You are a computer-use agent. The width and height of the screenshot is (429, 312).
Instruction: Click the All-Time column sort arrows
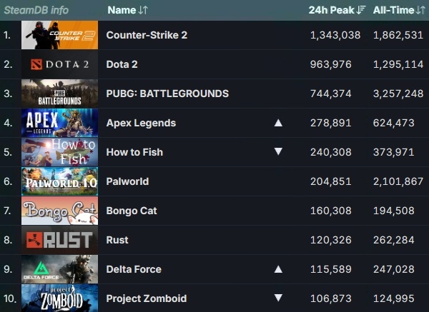tap(420, 10)
